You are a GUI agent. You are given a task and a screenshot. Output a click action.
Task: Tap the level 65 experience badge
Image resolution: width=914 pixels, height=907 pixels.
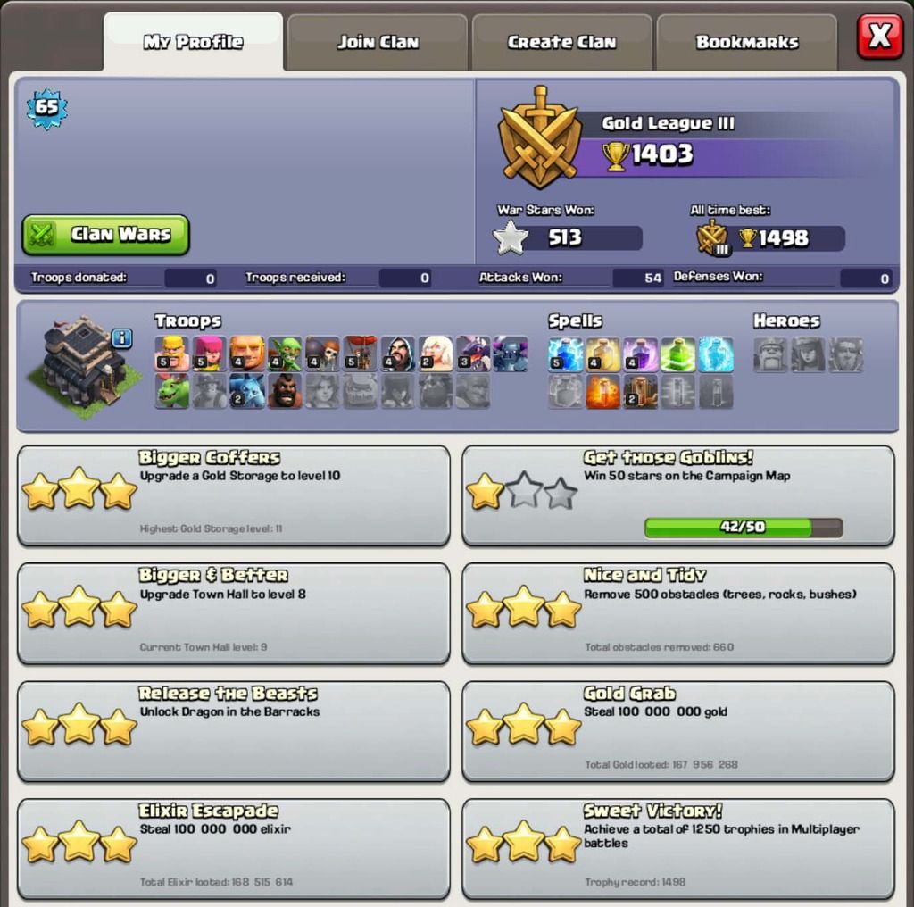coord(47,108)
